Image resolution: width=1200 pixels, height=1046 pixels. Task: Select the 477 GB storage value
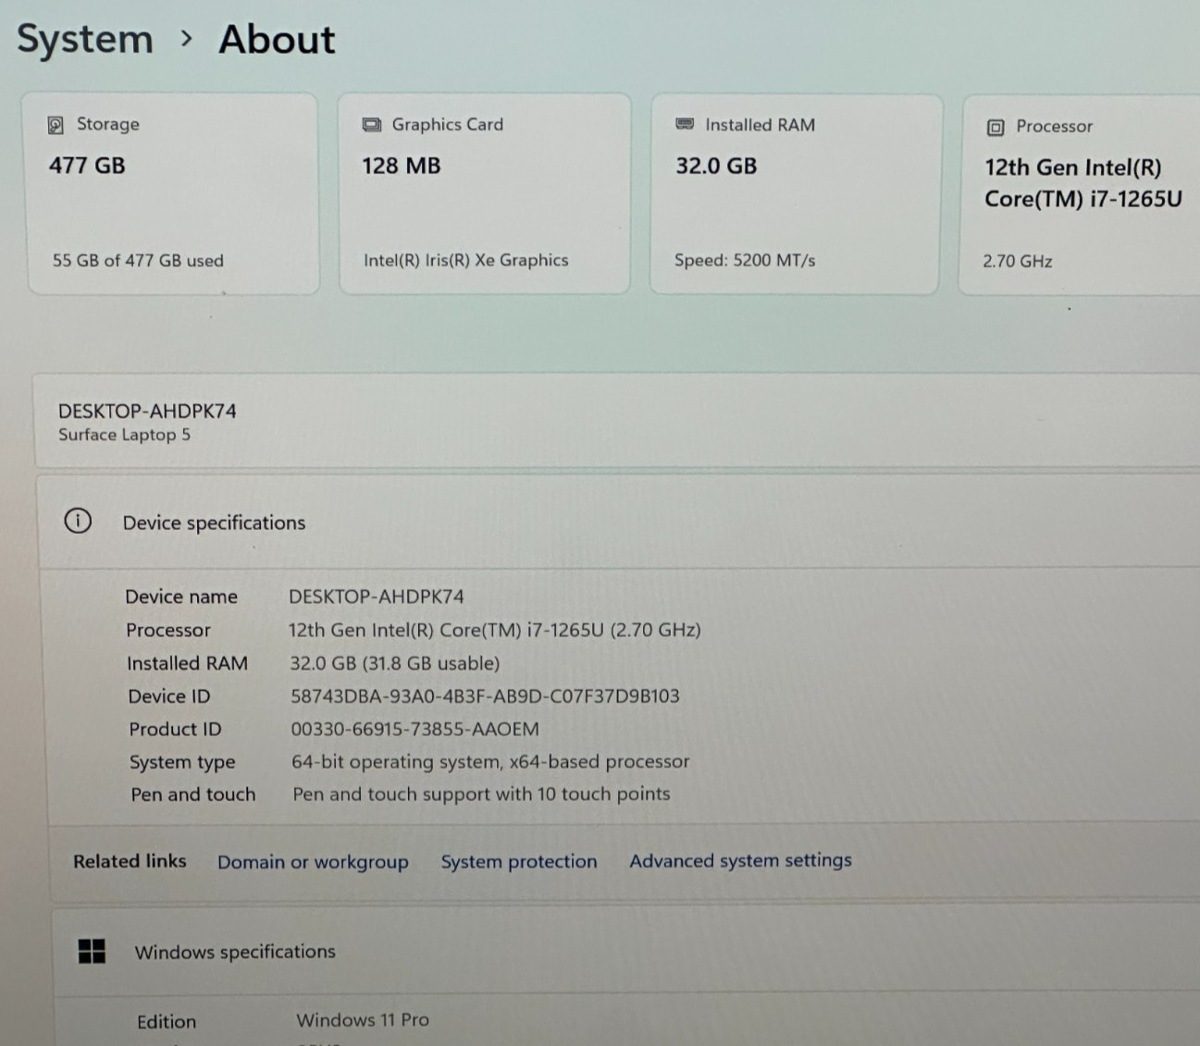[87, 166]
